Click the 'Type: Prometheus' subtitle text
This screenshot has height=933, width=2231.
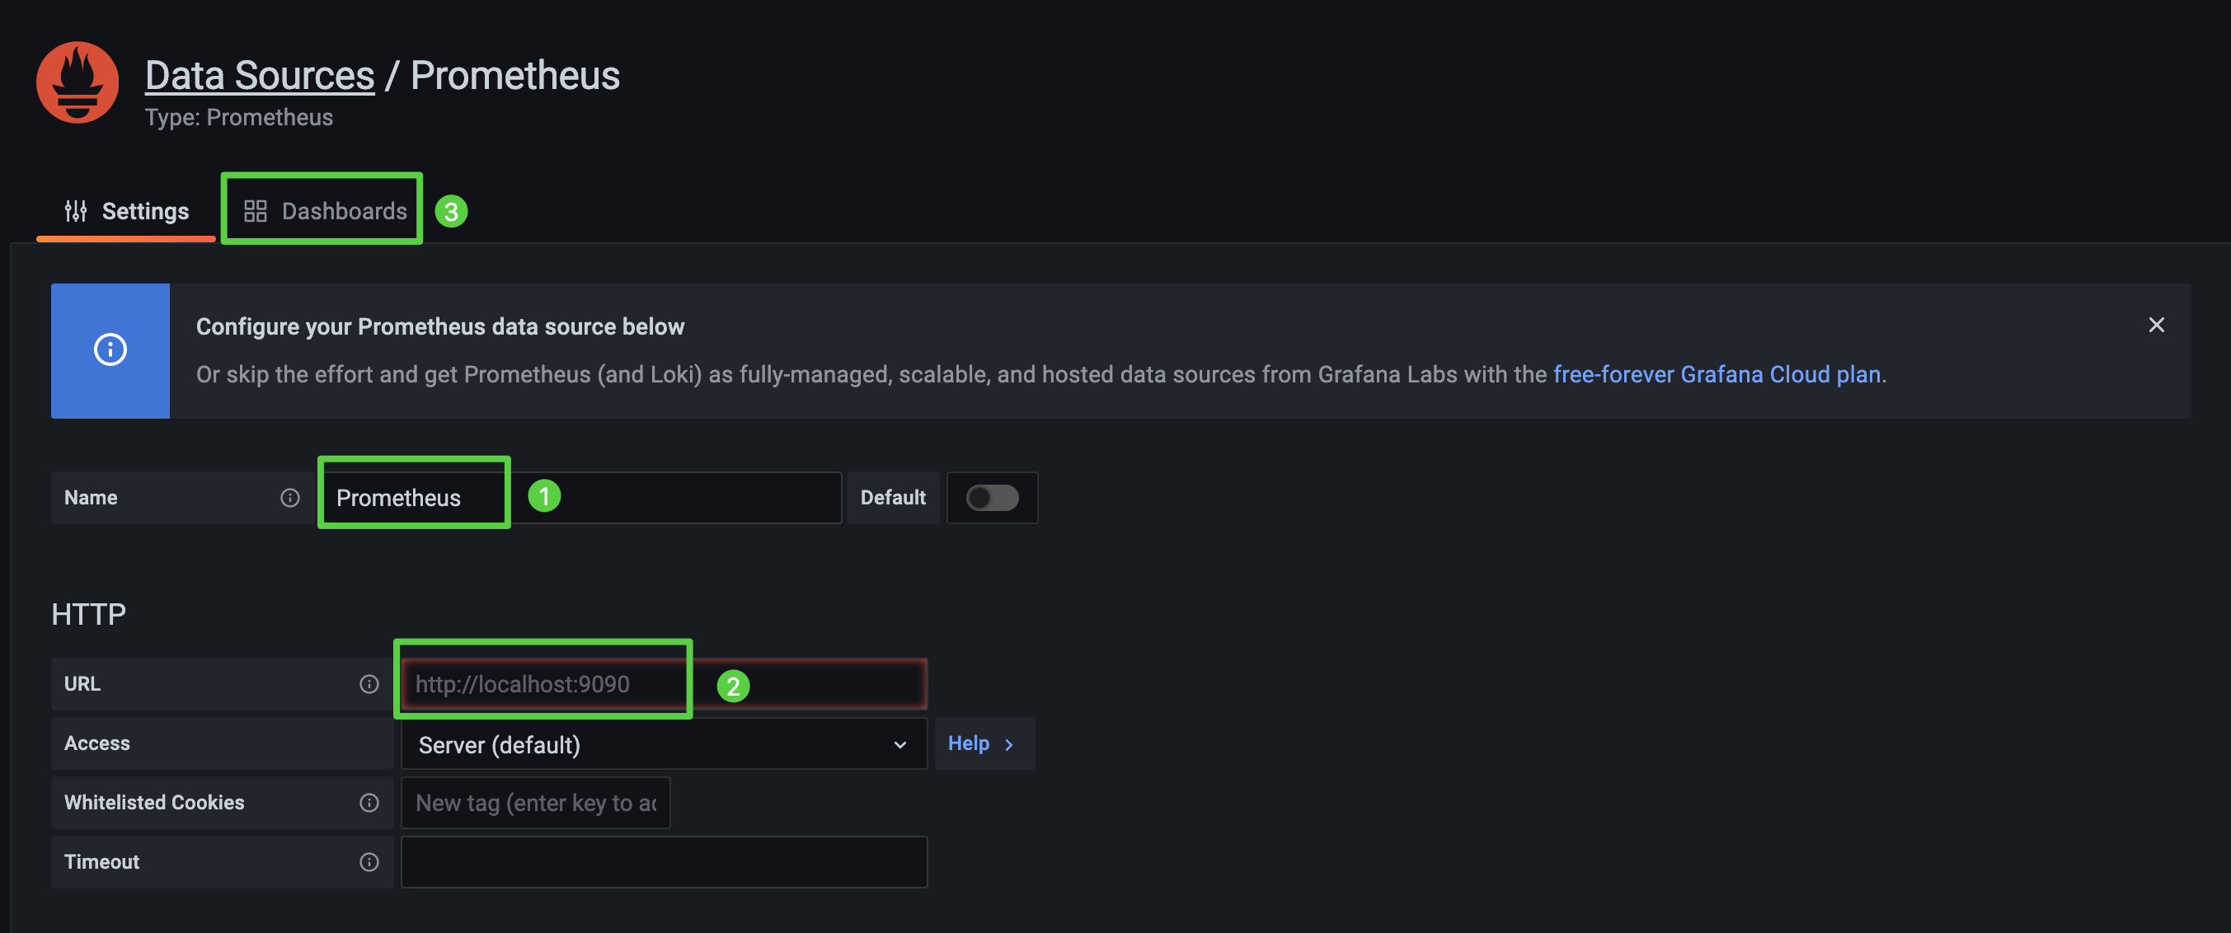pyautogui.click(x=239, y=117)
